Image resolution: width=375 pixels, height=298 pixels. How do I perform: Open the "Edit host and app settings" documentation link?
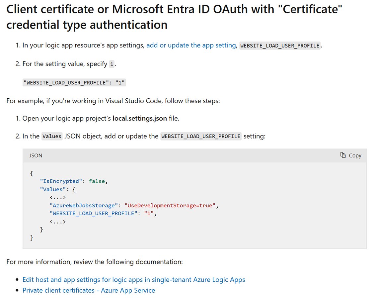click(134, 279)
